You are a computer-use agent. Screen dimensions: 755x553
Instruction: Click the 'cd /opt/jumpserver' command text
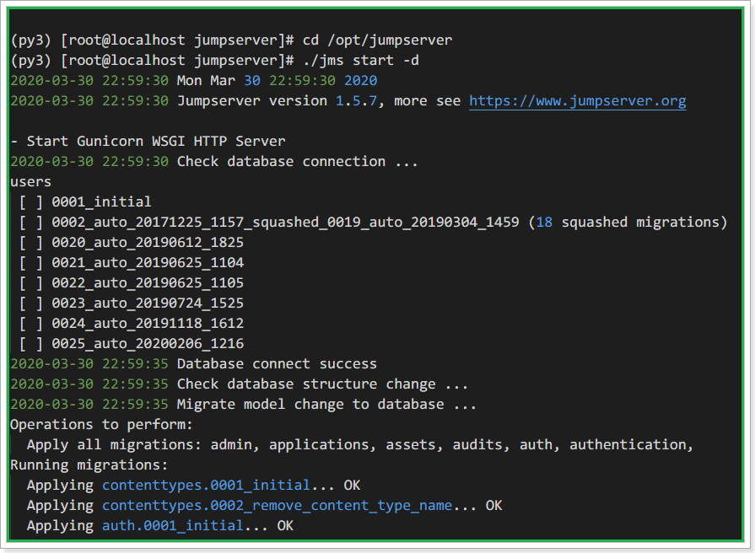(x=378, y=40)
